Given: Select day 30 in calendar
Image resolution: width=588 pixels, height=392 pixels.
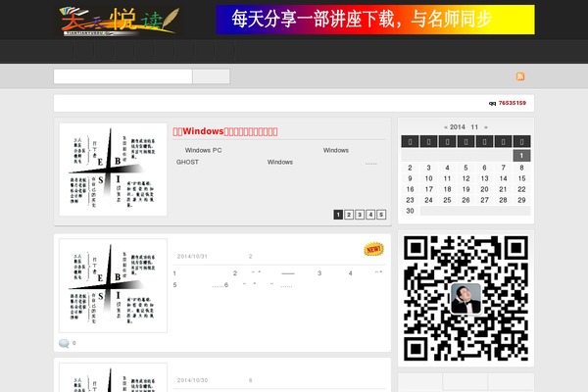Looking at the screenshot, I should [411, 211].
